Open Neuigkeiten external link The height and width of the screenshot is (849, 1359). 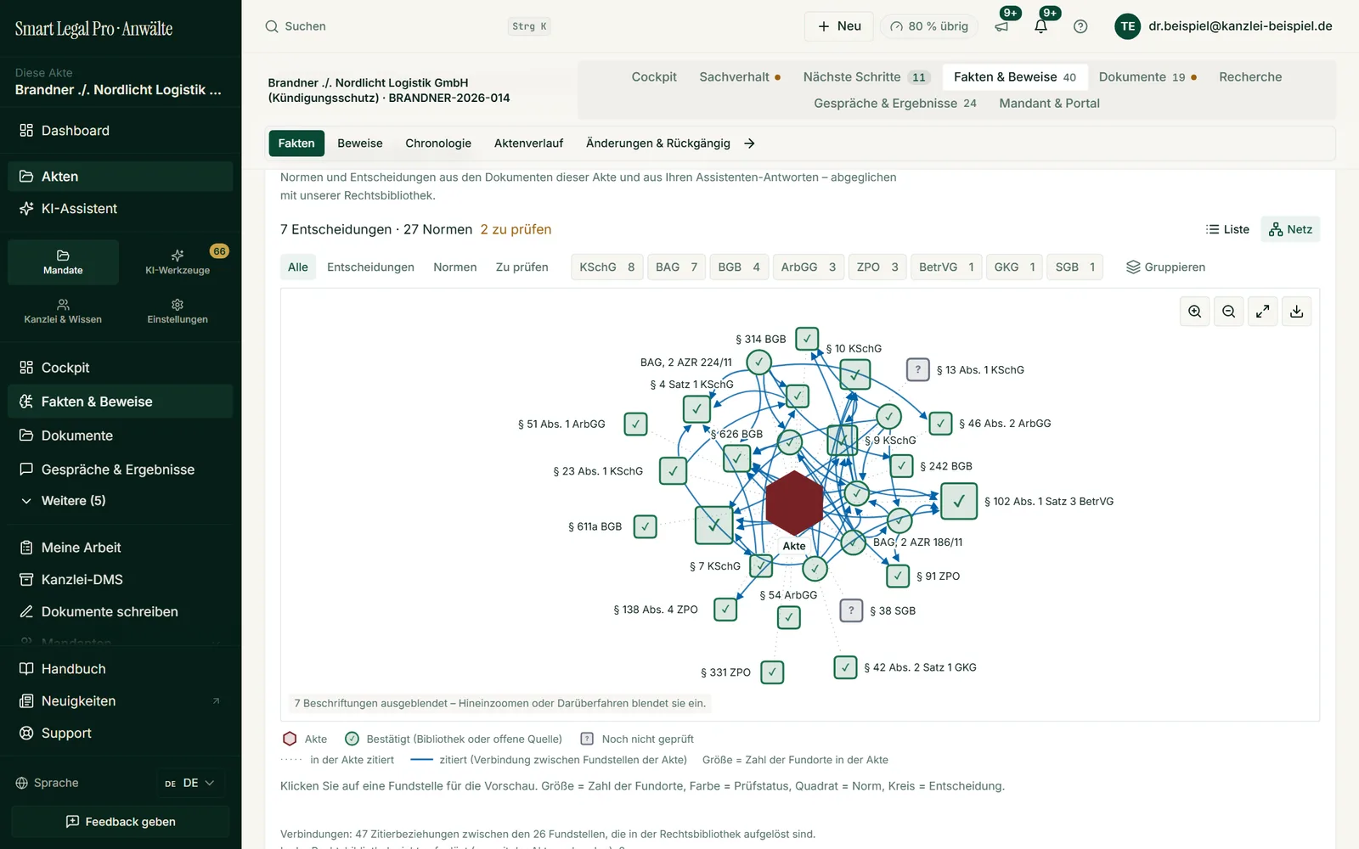pyautogui.click(x=121, y=701)
